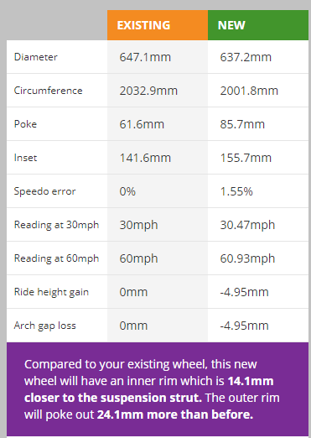Click the Arch gap loss label
311x438 pixels.
pos(44,326)
